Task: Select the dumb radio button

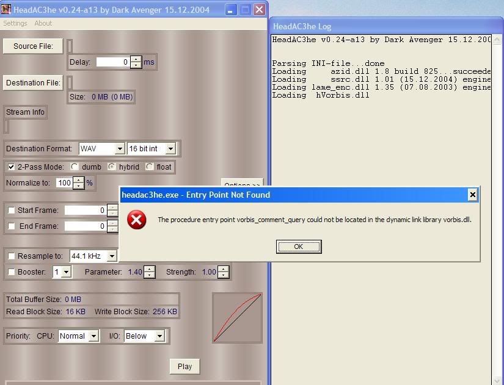Action: click(75, 167)
